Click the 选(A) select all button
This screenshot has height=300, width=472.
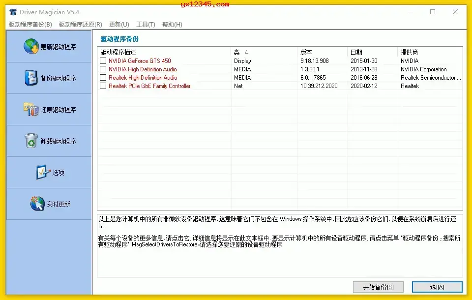point(437,287)
